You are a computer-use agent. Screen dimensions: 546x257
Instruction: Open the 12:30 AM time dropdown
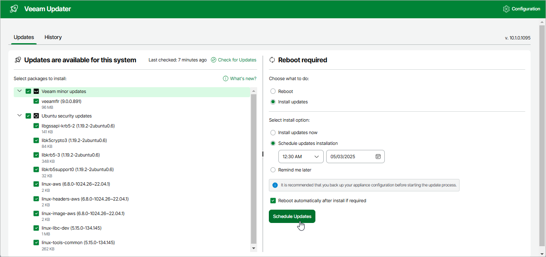click(x=301, y=157)
